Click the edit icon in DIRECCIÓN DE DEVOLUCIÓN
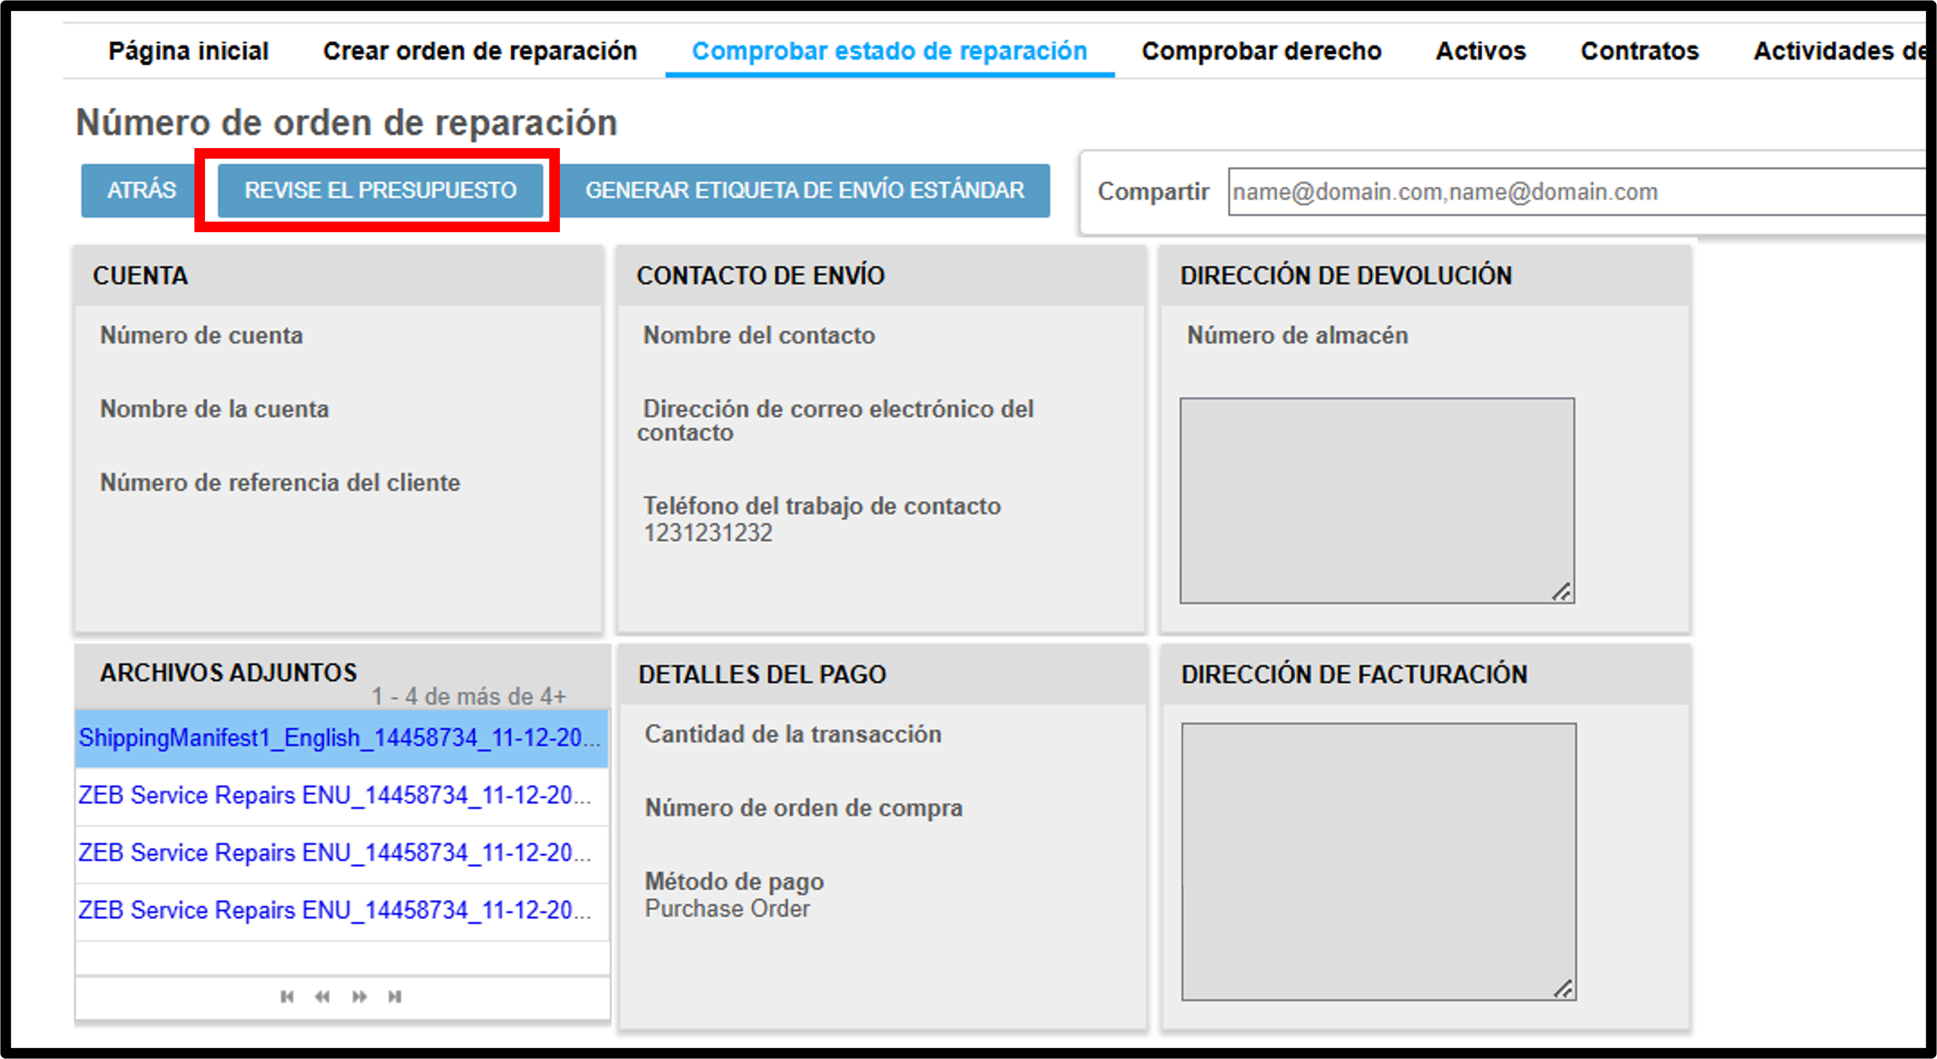This screenshot has width=1937, height=1059. tap(1559, 592)
